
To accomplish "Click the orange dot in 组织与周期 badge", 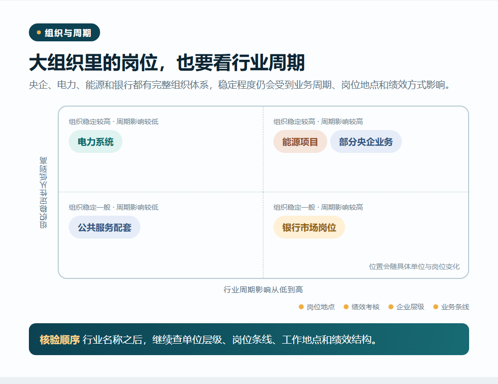I will [39, 32].
